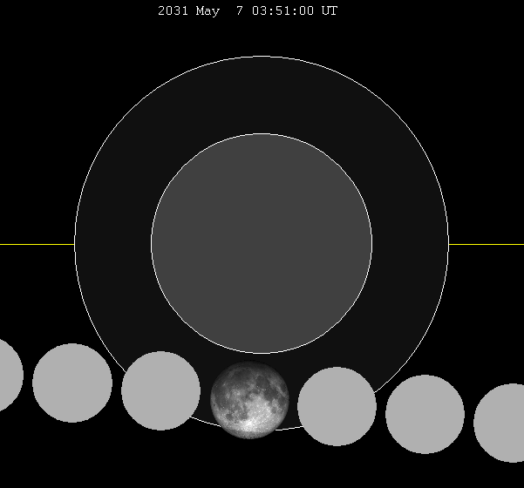Click the top of the inner umbra outline

click(x=262, y=133)
